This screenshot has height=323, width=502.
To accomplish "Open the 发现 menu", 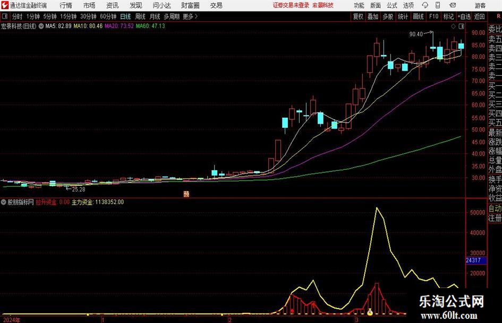I will coord(136,5).
